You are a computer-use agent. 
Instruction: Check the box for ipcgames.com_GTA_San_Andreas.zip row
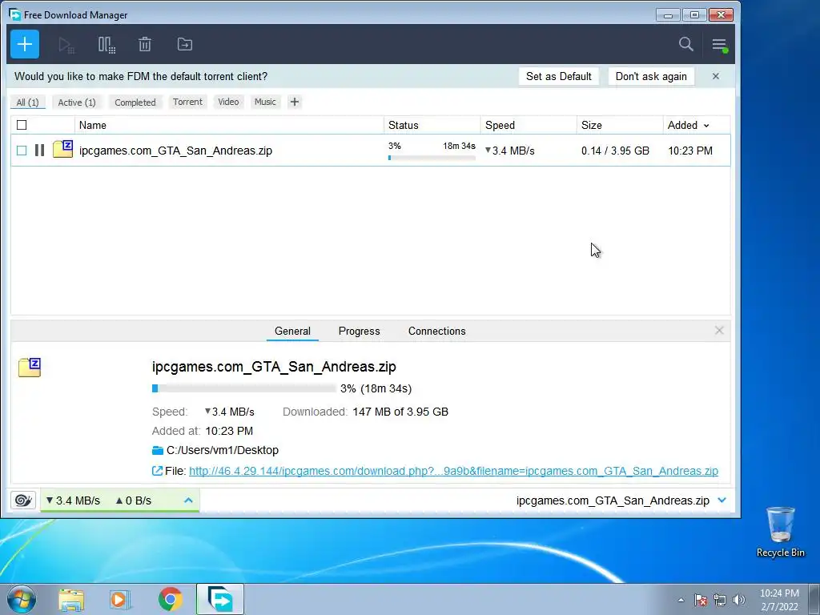[22, 151]
